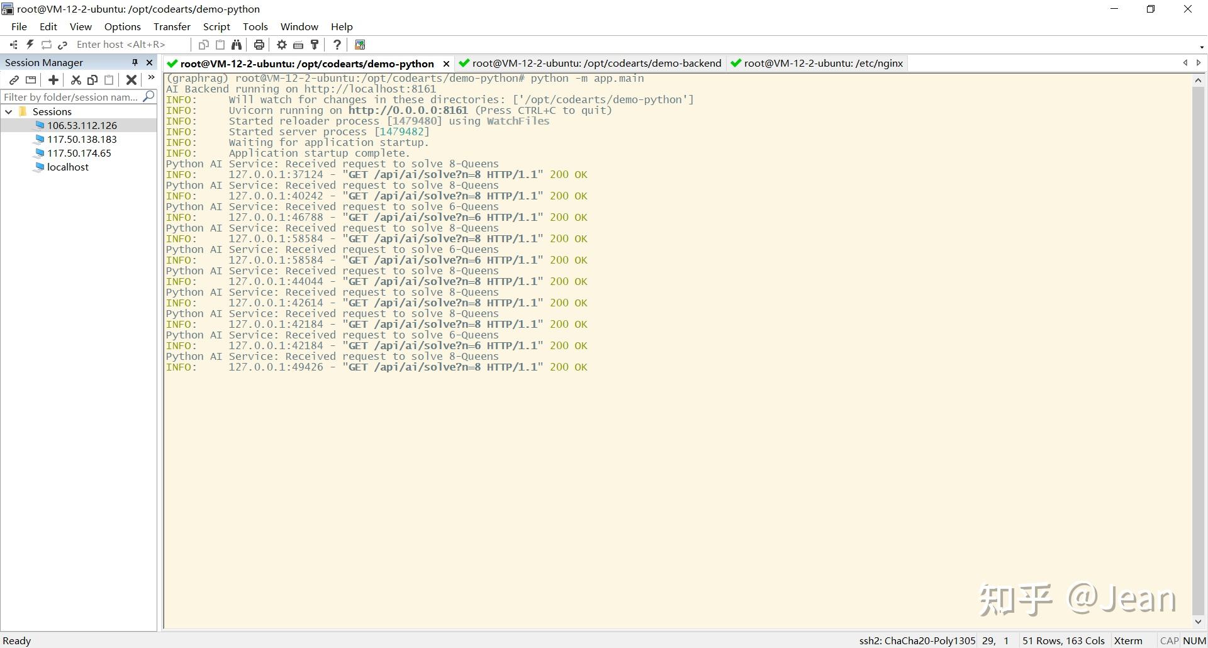Click the Enter host input field
Viewport: 1208px width, 648px height.
[131, 45]
